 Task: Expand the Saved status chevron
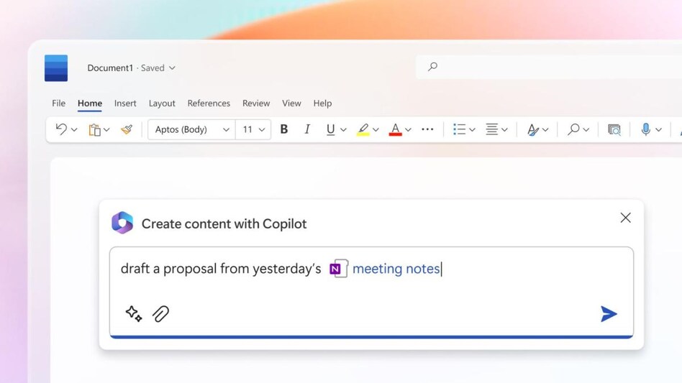click(x=172, y=68)
